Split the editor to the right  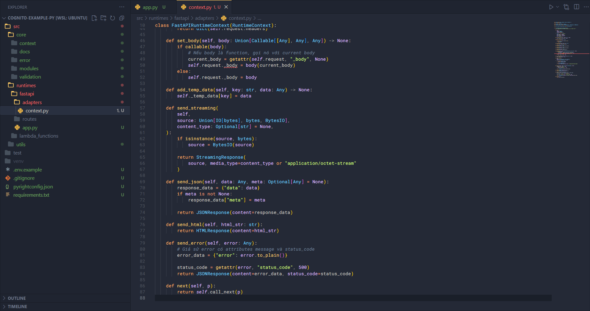(x=577, y=7)
